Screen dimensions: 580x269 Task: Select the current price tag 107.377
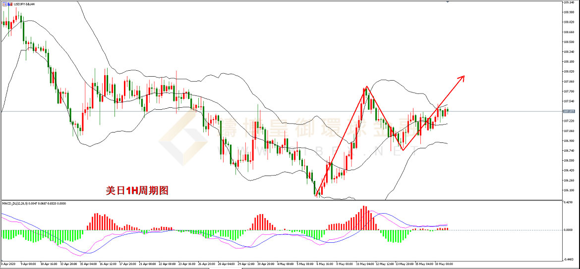(569, 111)
